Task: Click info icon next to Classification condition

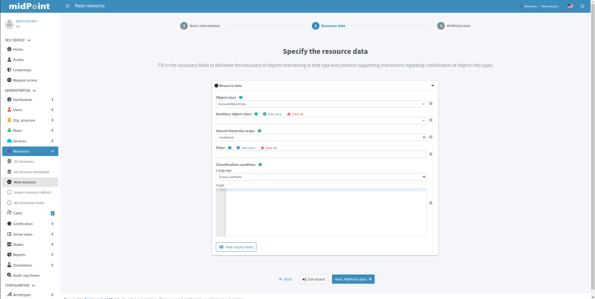Action: click(260, 165)
